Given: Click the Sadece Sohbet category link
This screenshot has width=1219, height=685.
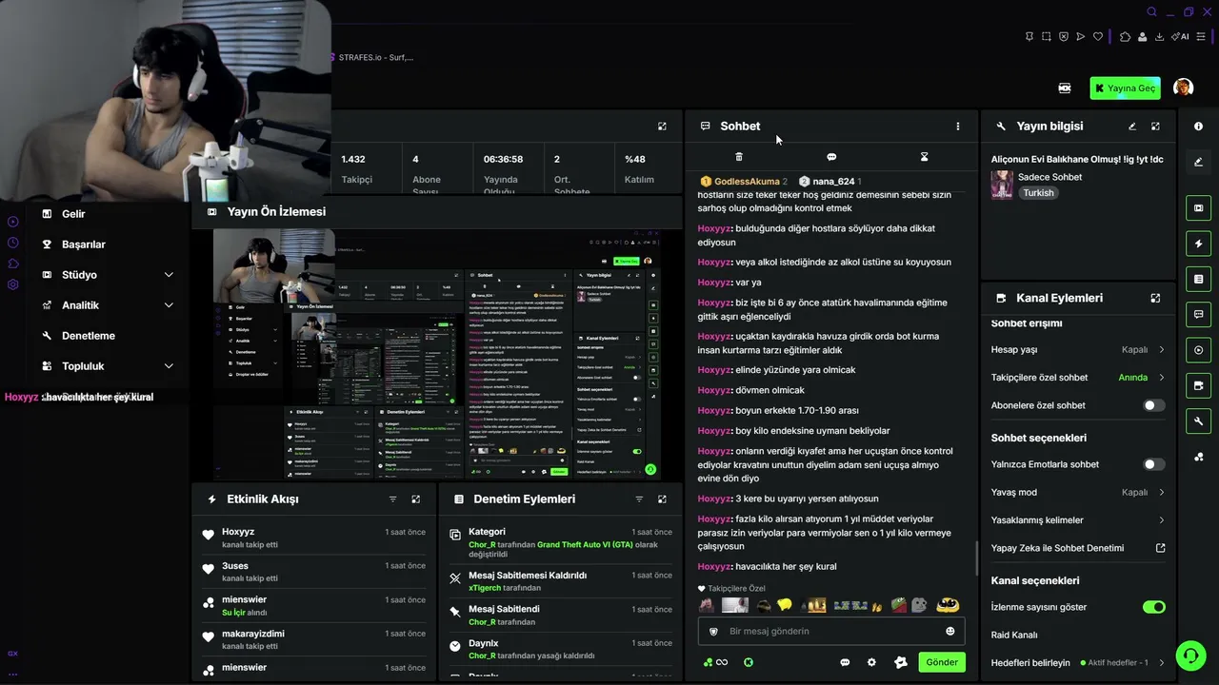Looking at the screenshot, I should (1049, 177).
